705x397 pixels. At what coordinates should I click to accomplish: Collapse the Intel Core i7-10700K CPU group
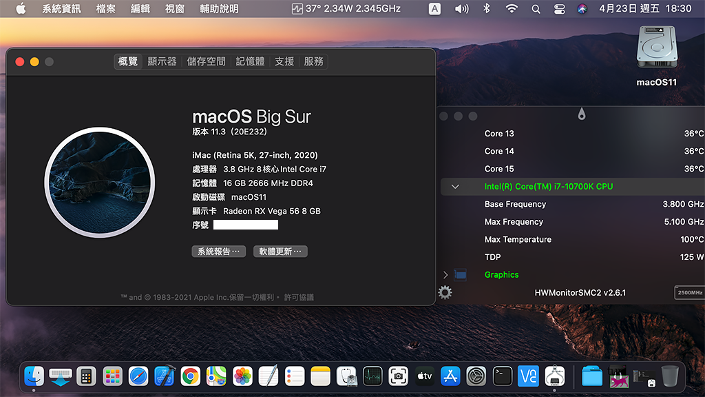pos(455,186)
